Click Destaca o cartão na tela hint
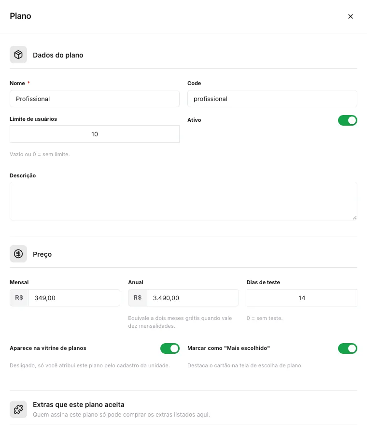Screen dimensions: 367x435 click(x=245, y=366)
